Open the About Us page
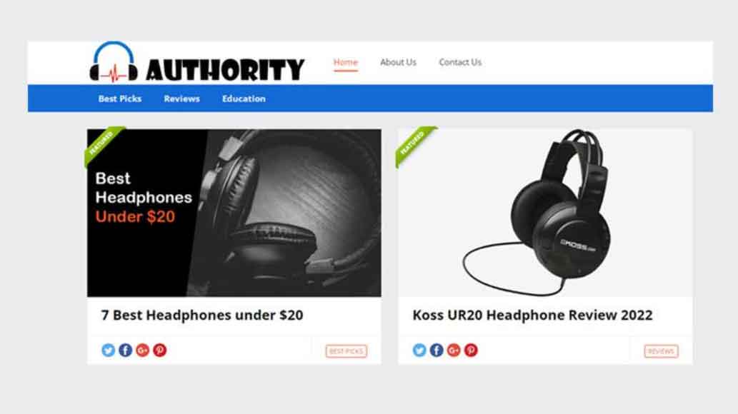The height and width of the screenshot is (414, 738). [398, 62]
